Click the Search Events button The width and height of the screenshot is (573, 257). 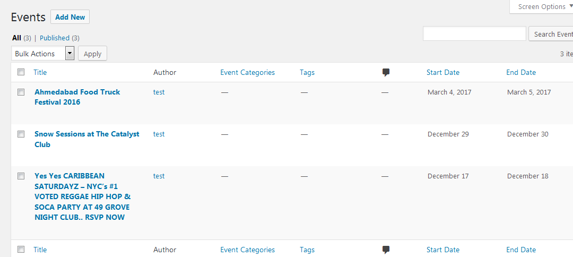click(552, 34)
